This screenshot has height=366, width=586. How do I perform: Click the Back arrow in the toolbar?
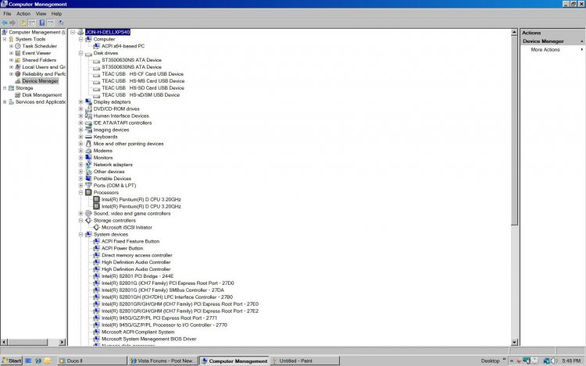coord(4,23)
